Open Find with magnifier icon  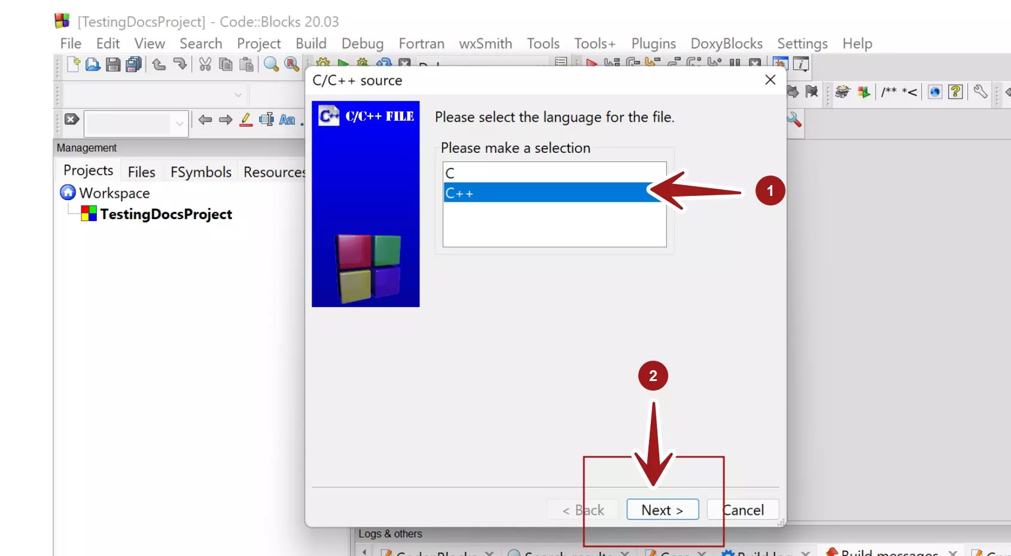pyautogui.click(x=271, y=64)
